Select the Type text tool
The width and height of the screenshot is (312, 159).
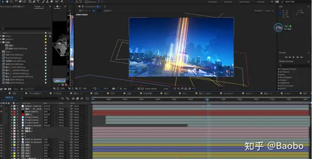pyautogui.click(x=38, y=2)
